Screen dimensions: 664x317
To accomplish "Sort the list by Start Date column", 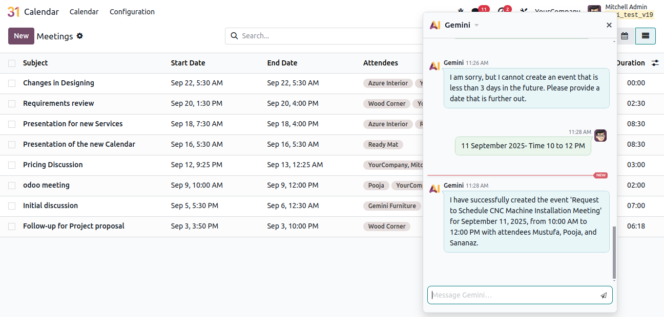I will (188, 63).
